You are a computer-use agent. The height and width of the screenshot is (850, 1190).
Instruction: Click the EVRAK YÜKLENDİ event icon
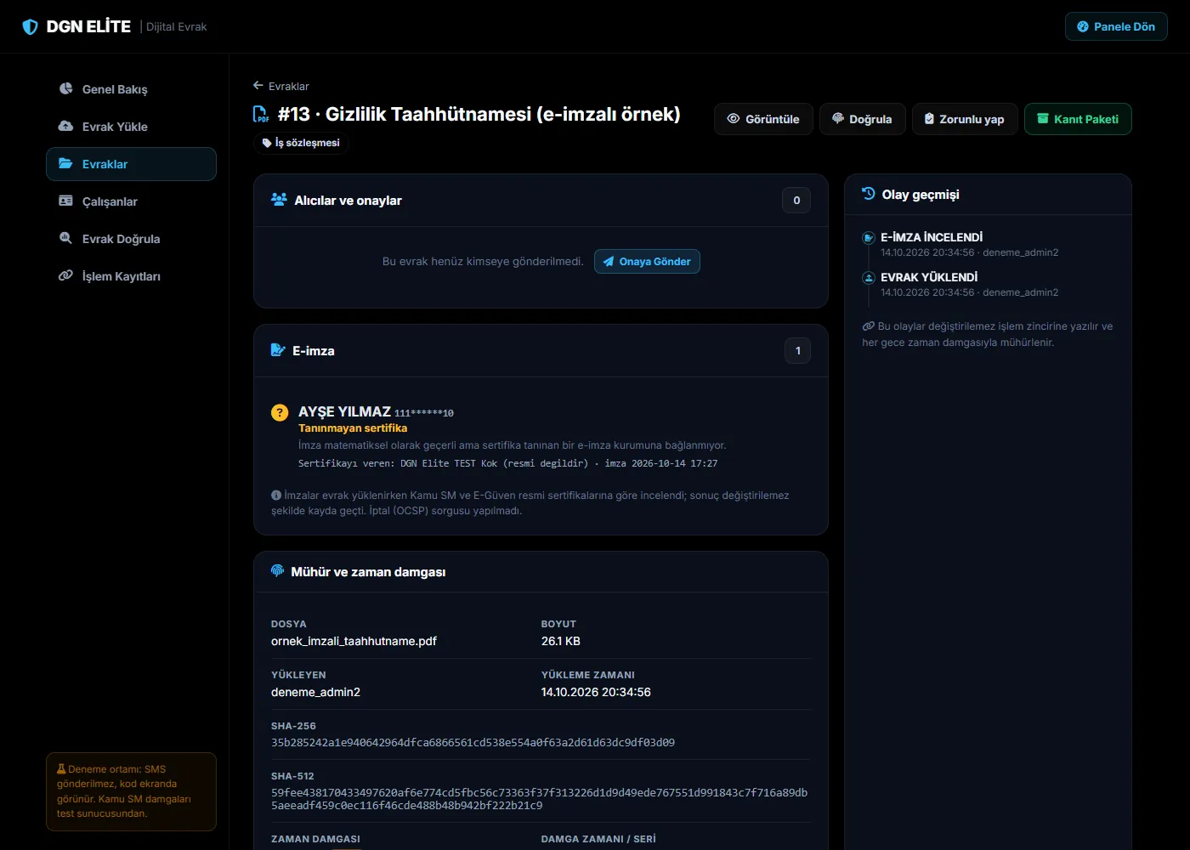(x=869, y=278)
